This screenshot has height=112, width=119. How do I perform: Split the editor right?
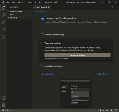(112, 7)
